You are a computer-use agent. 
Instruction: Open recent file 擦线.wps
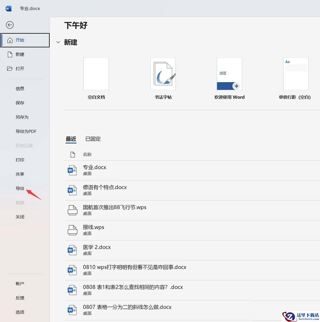coord(192,230)
